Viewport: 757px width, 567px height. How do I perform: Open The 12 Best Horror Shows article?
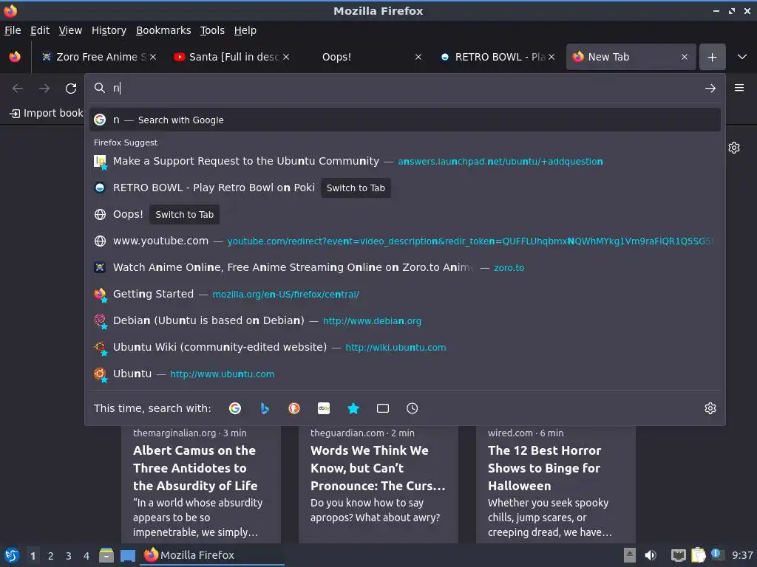pyautogui.click(x=556, y=484)
